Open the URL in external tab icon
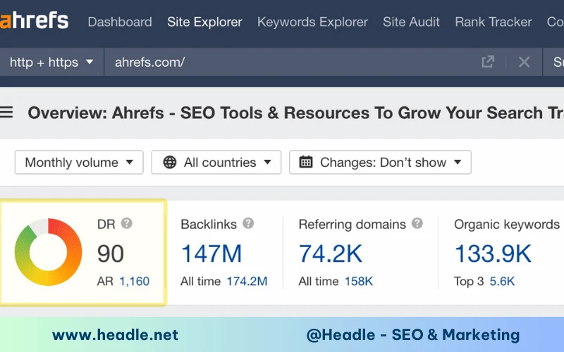The height and width of the screenshot is (352, 564). [488, 62]
